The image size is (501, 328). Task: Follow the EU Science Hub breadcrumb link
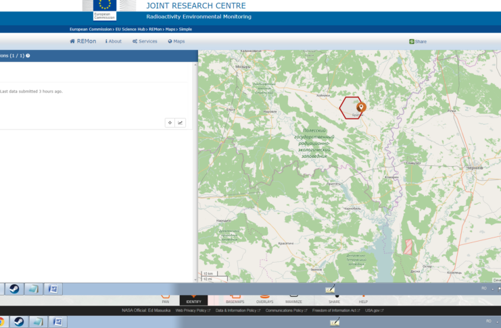point(130,29)
